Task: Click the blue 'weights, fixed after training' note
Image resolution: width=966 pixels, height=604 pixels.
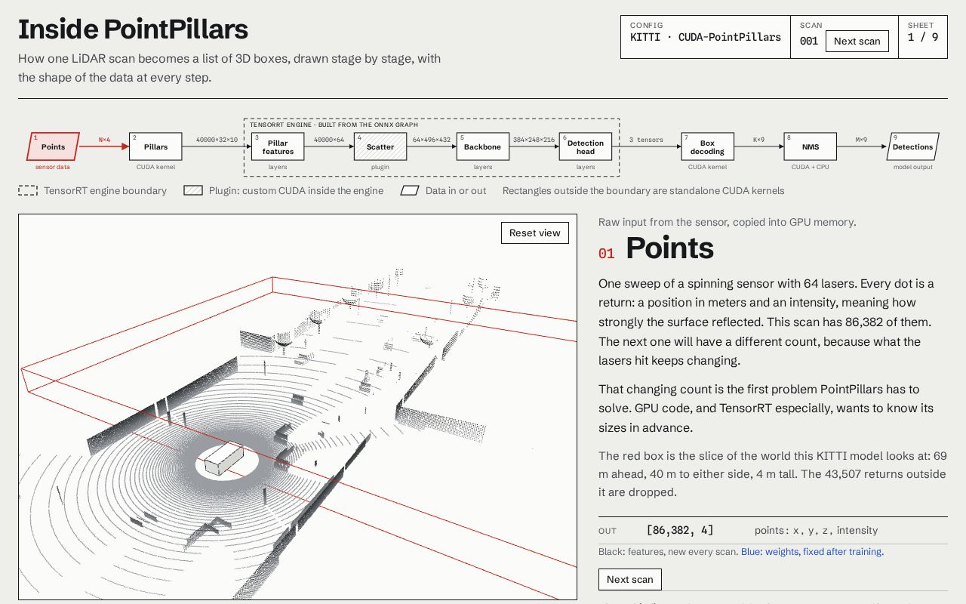Action: (812, 552)
